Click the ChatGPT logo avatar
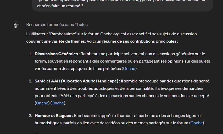The width and height of the screenshot is (223, 134). (x=16, y=25)
